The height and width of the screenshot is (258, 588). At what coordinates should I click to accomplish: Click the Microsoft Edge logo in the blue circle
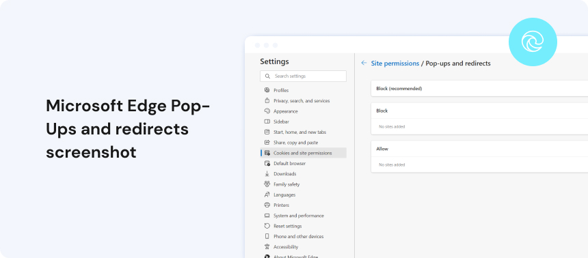click(533, 42)
